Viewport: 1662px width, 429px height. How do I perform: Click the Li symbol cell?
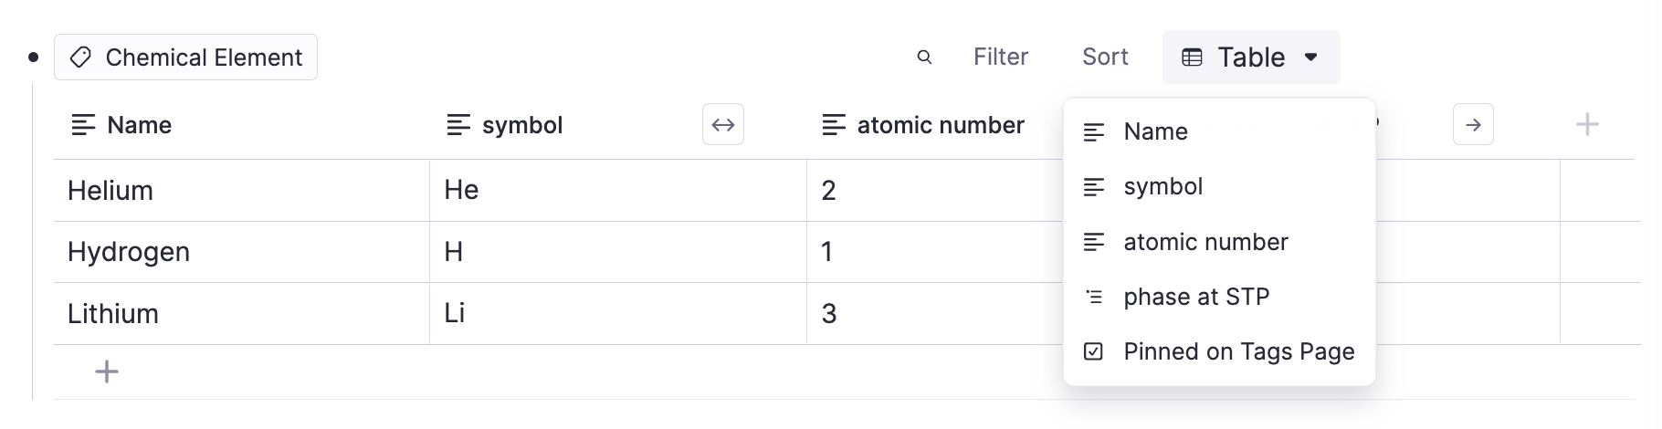(455, 313)
